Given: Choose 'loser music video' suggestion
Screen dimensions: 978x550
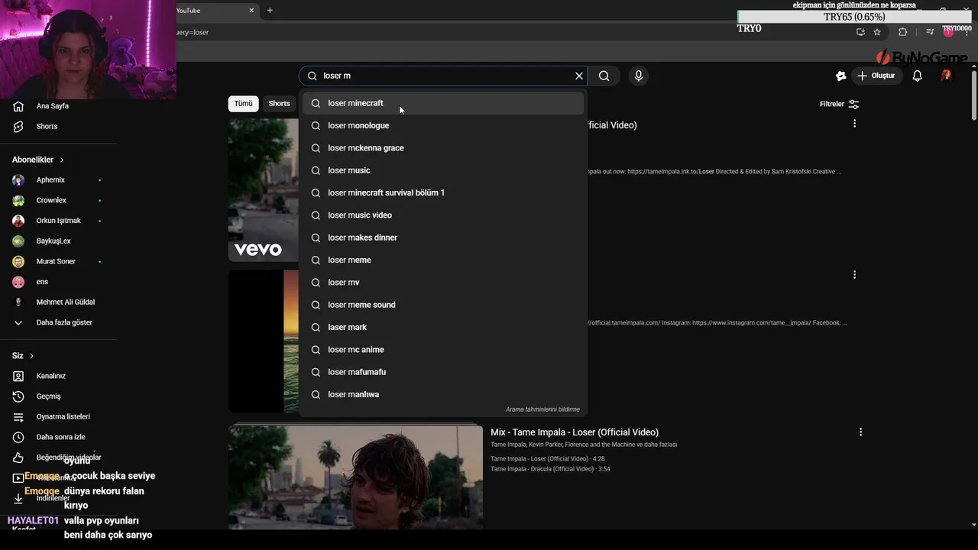Looking at the screenshot, I should tap(443, 215).
